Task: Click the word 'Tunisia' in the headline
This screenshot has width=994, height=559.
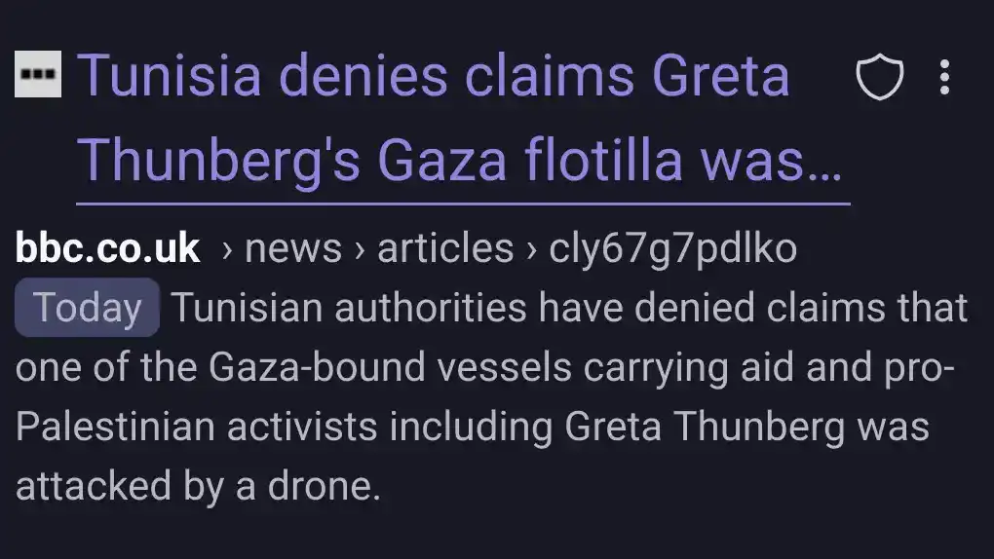Action: coord(169,76)
